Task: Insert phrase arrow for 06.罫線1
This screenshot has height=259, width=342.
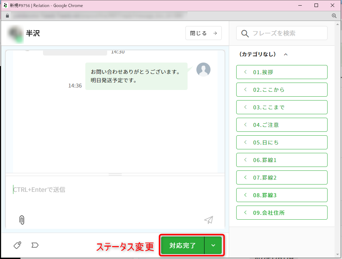Action: click(246, 160)
